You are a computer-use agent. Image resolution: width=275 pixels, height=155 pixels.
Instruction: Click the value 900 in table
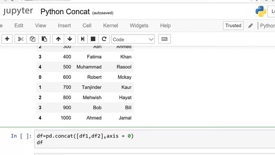click(67, 108)
